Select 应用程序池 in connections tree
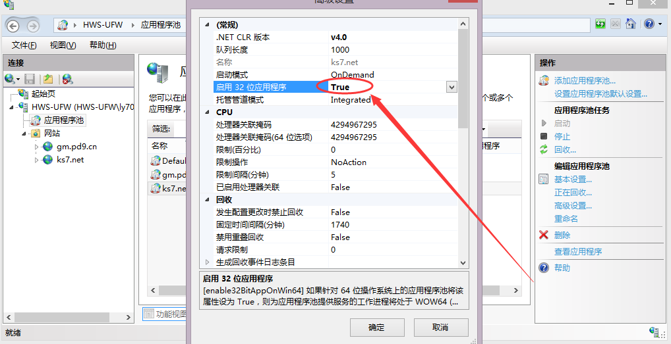Viewport: 671px width, 344px height. click(x=64, y=120)
